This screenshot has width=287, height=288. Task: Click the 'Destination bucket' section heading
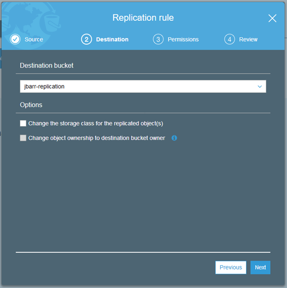tap(47, 65)
